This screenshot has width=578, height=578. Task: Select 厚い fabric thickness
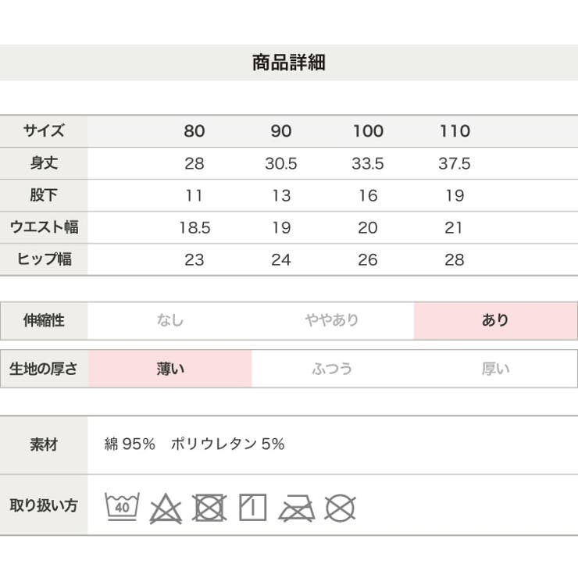[x=495, y=369]
